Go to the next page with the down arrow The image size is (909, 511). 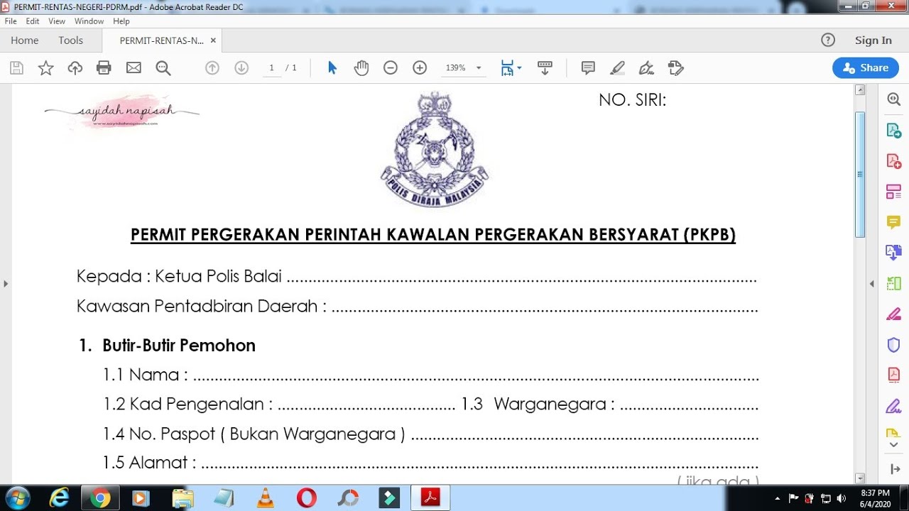[241, 68]
